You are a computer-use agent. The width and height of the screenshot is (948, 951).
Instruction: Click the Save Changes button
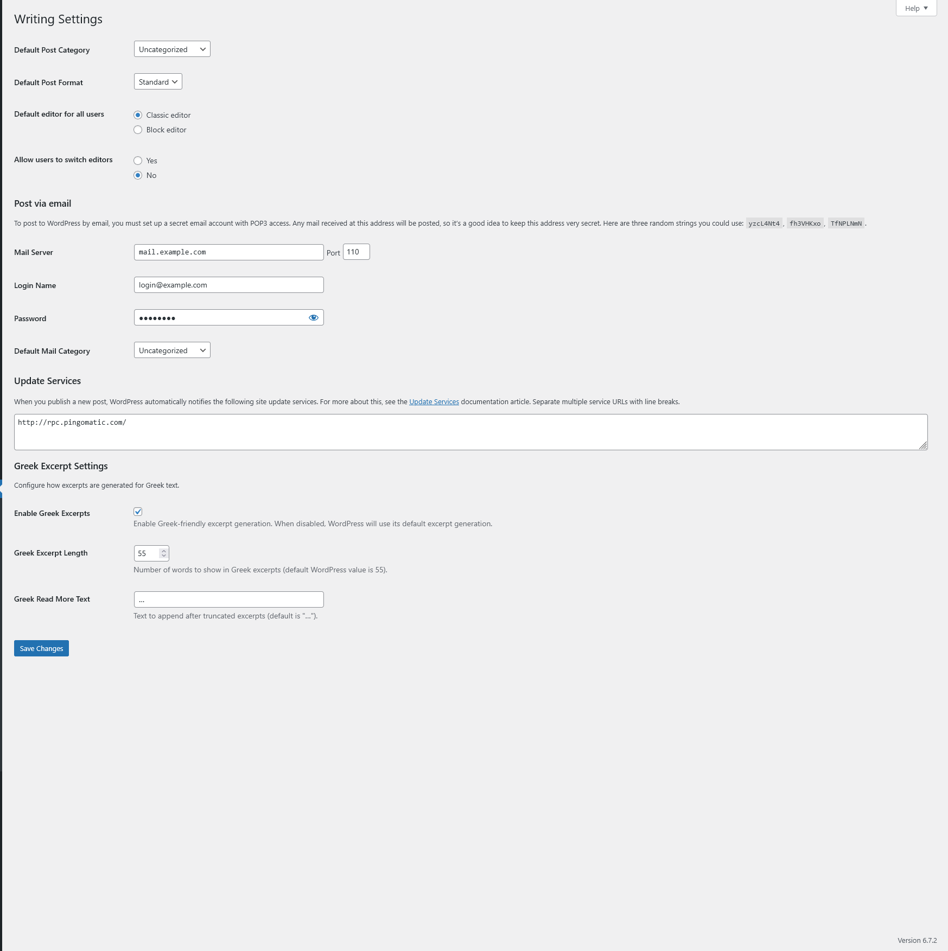(41, 648)
